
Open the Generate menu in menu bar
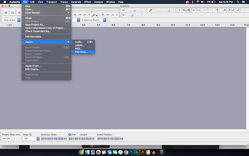click(76, 2)
